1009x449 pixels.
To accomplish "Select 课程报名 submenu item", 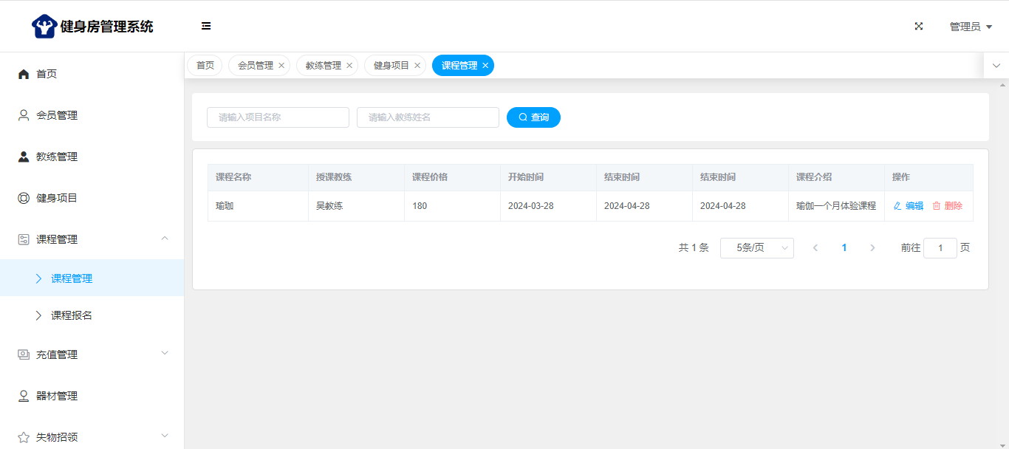I will click(x=72, y=315).
